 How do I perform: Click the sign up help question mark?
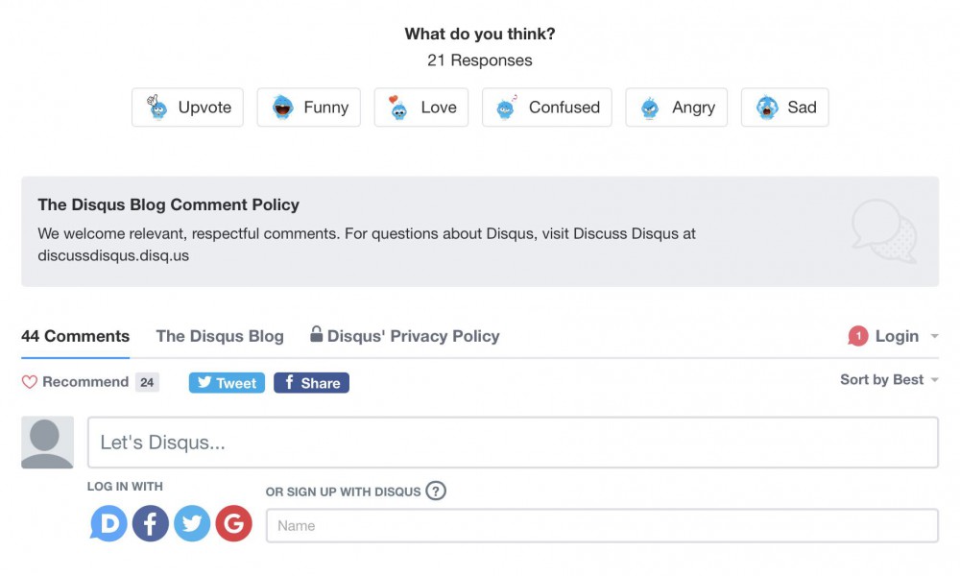click(436, 491)
